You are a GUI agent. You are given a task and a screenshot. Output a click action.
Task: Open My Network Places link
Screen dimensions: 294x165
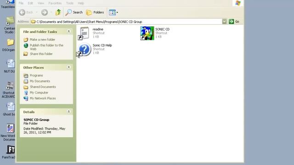[43, 98]
